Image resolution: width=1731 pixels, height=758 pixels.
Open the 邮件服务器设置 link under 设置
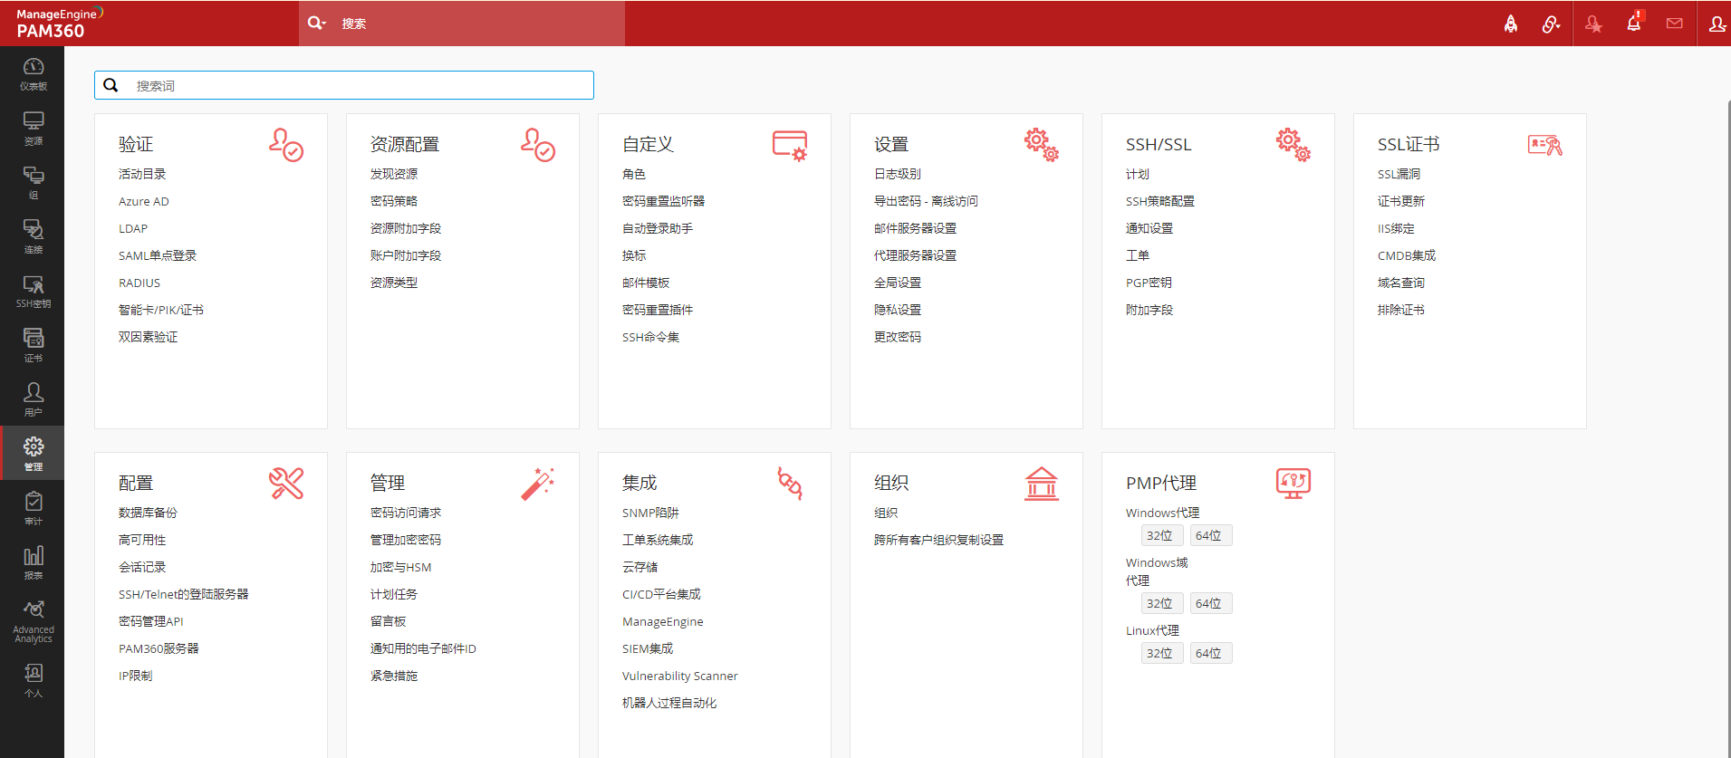click(915, 228)
